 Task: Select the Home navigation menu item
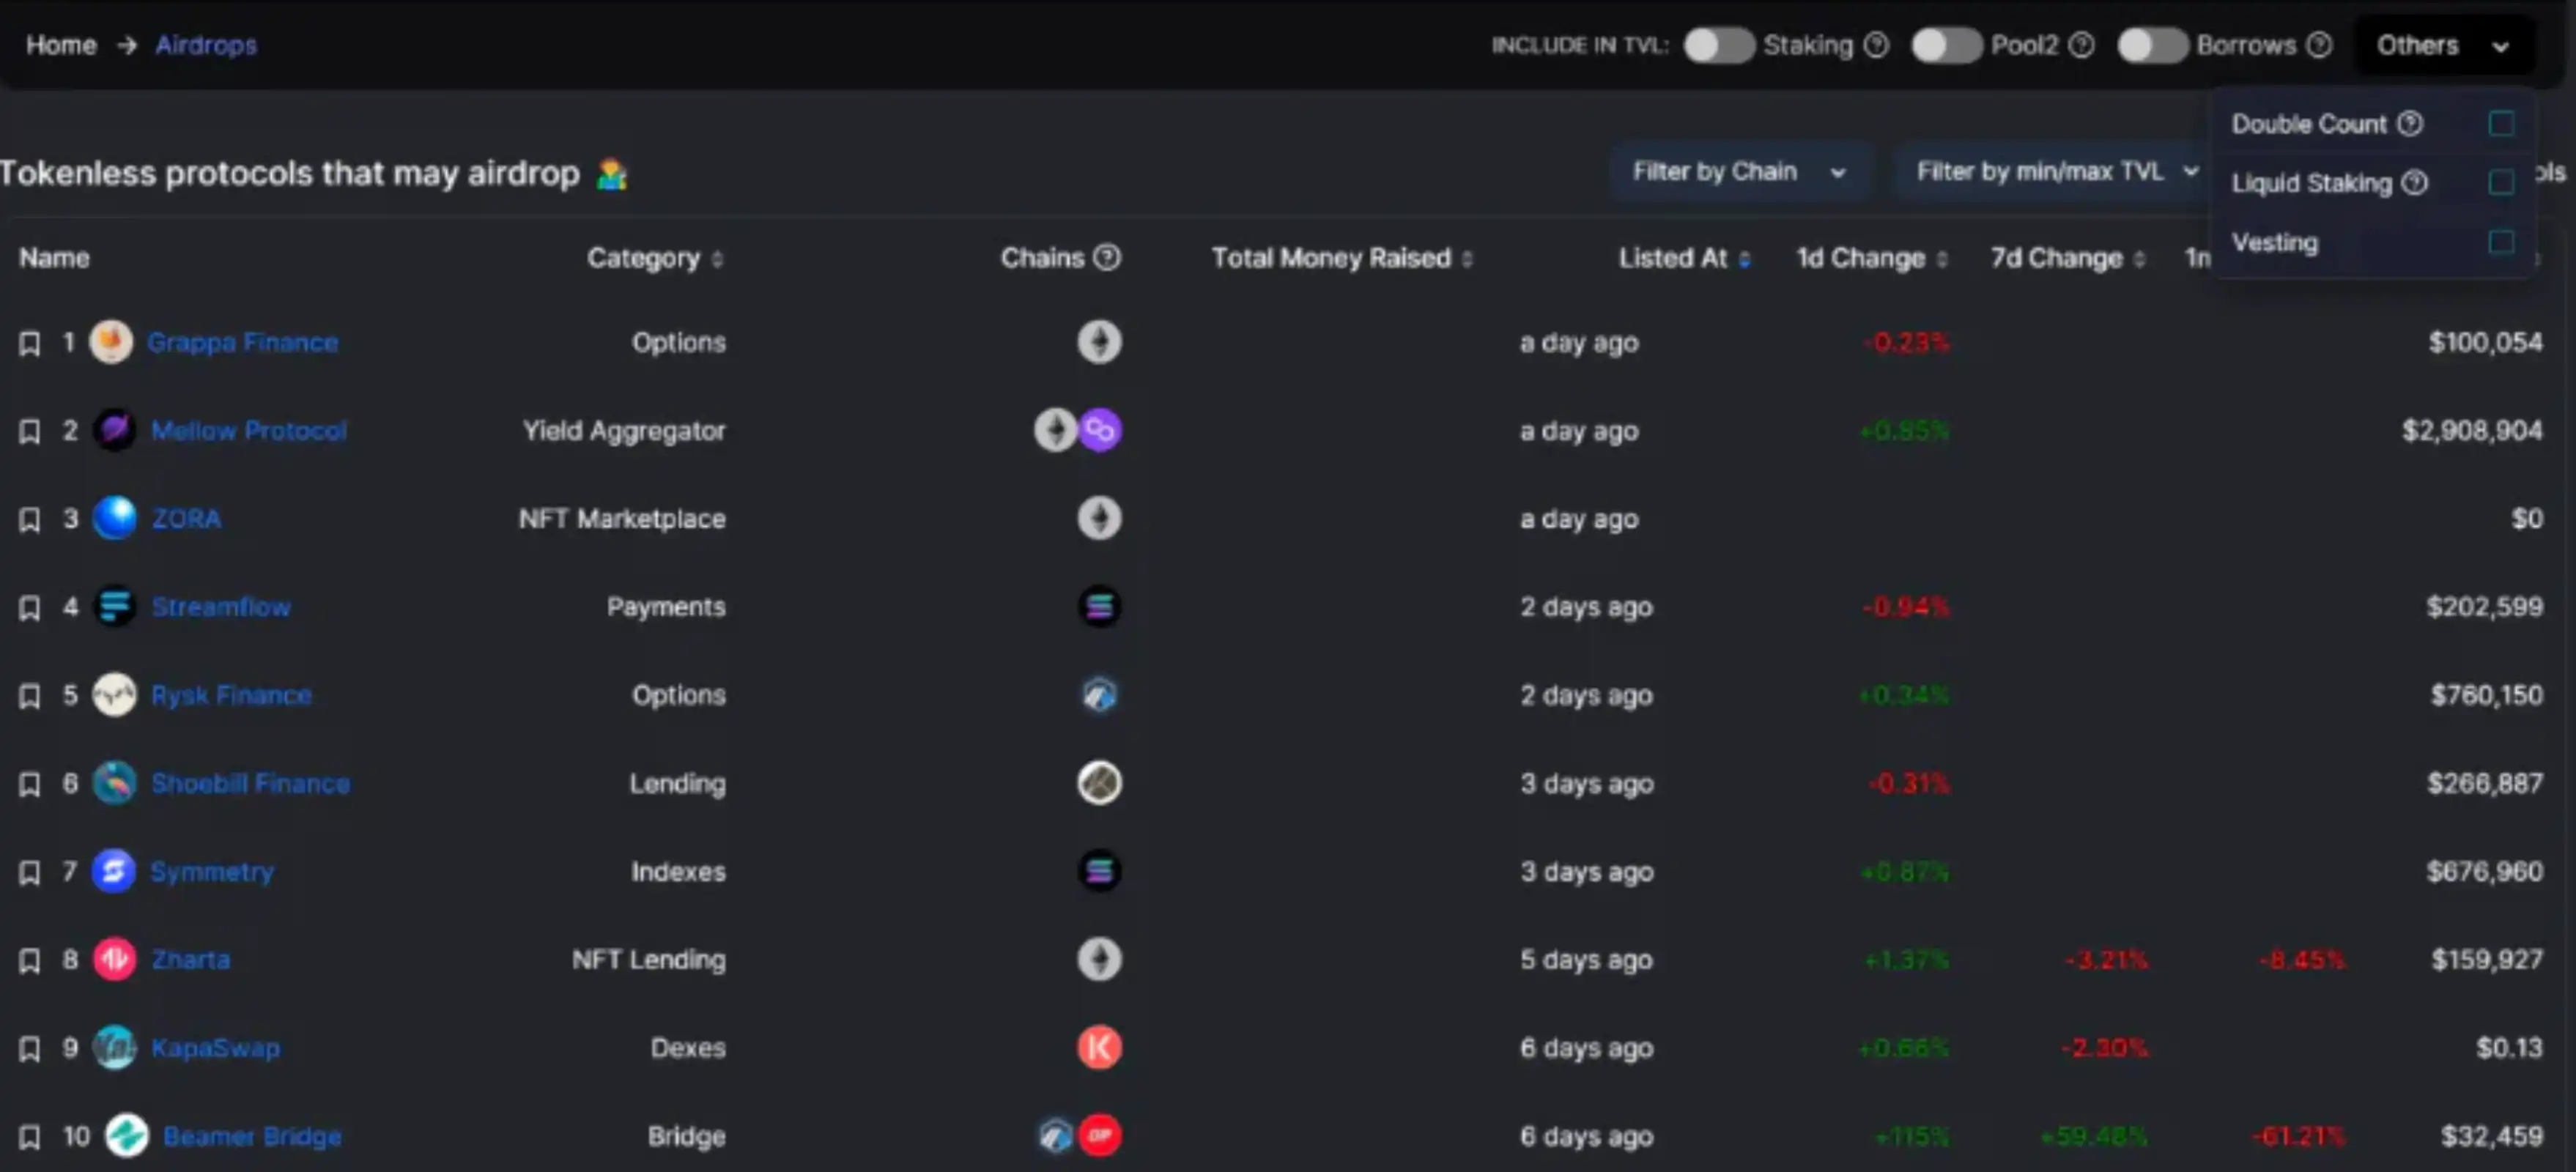click(x=61, y=45)
